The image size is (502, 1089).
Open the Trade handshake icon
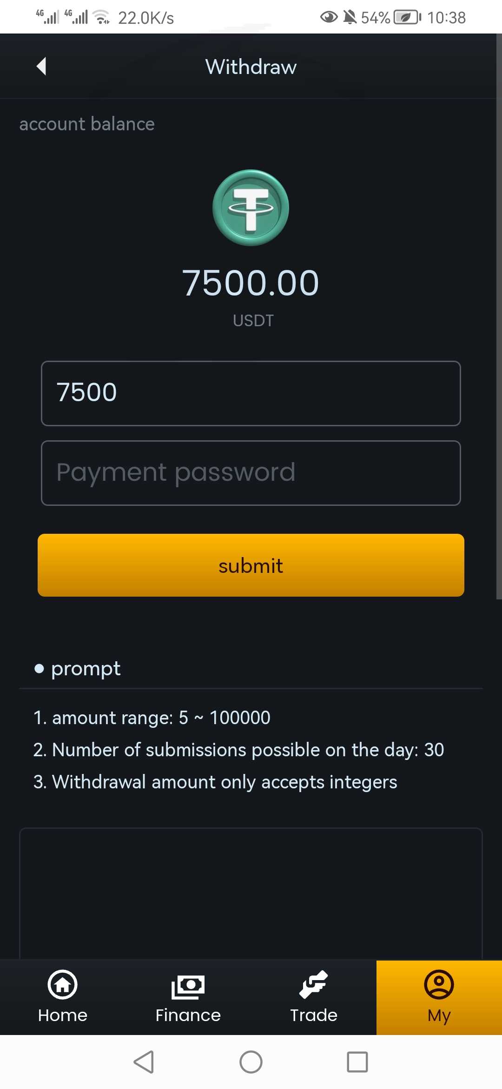[x=313, y=985]
